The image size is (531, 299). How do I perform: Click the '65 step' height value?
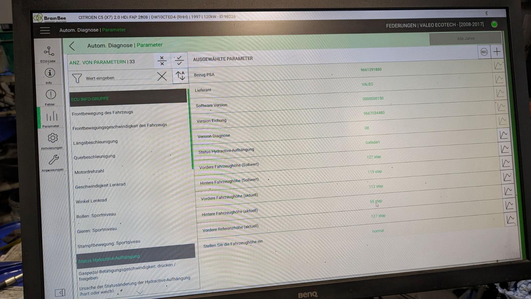pos(376,201)
